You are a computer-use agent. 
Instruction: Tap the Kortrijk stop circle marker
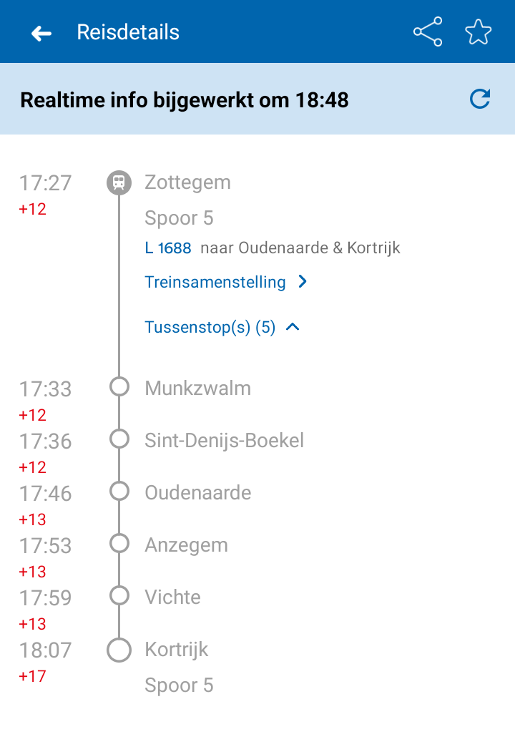pyautogui.click(x=119, y=650)
